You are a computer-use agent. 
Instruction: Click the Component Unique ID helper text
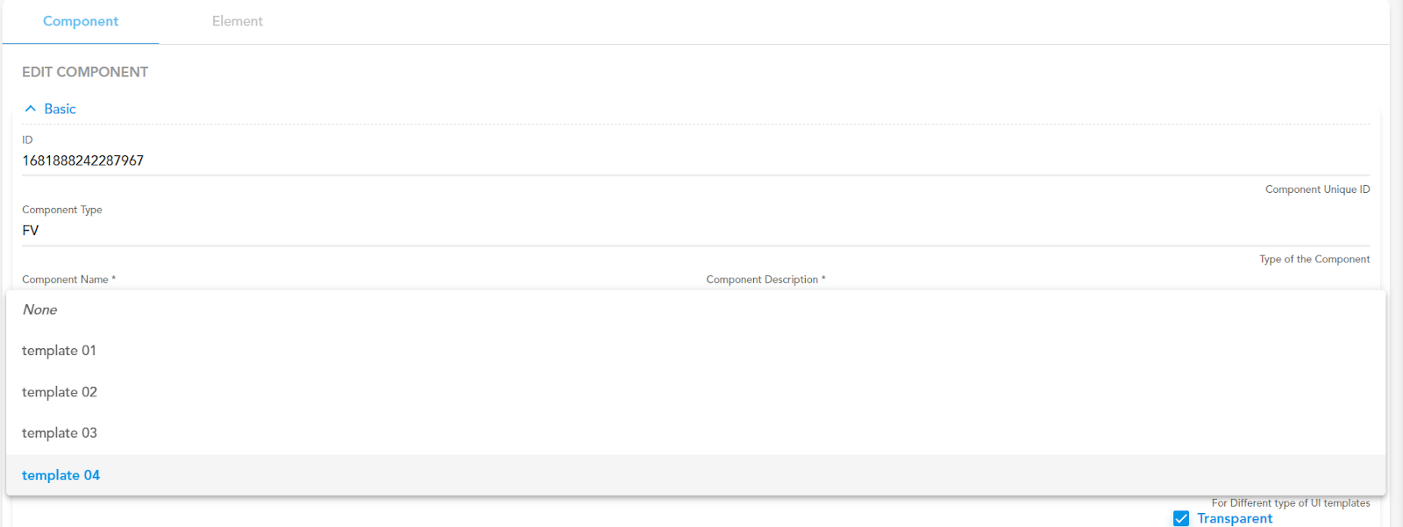pyautogui.click(x=1317, y=189)
